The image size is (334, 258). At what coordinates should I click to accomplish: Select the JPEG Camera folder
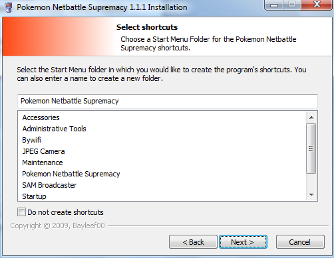click(43, 151)
